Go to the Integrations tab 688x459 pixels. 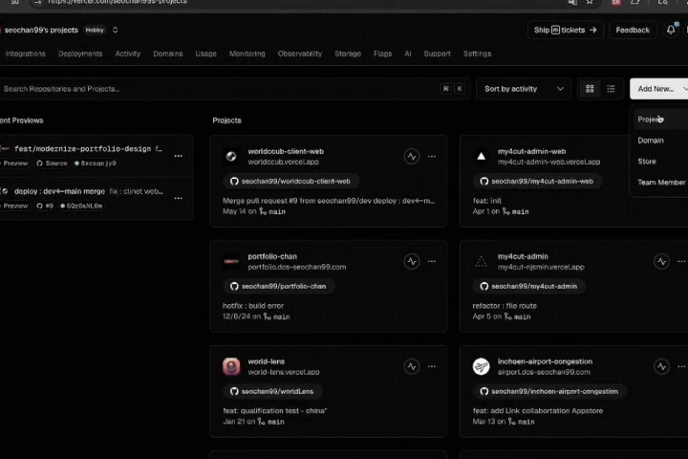tap(26, 54)
